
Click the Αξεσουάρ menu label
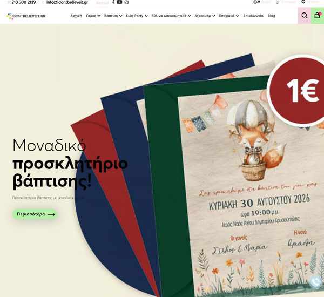pos(202,16)
